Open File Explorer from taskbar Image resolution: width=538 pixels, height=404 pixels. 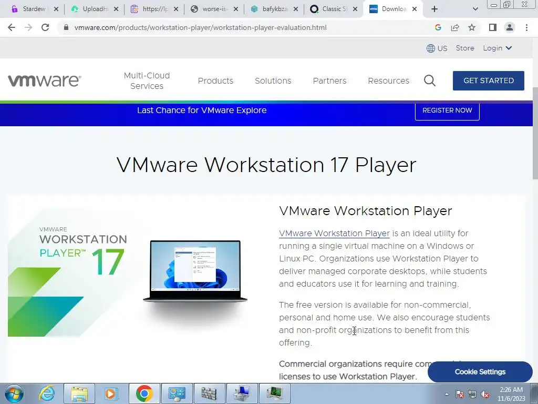pos(79,393)
